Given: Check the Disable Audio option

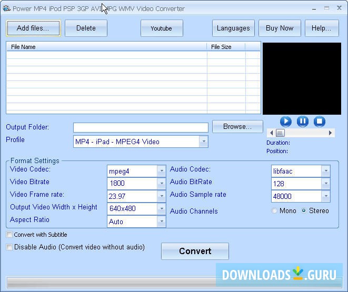Looking at the screenshot, I should pos(9,247).
